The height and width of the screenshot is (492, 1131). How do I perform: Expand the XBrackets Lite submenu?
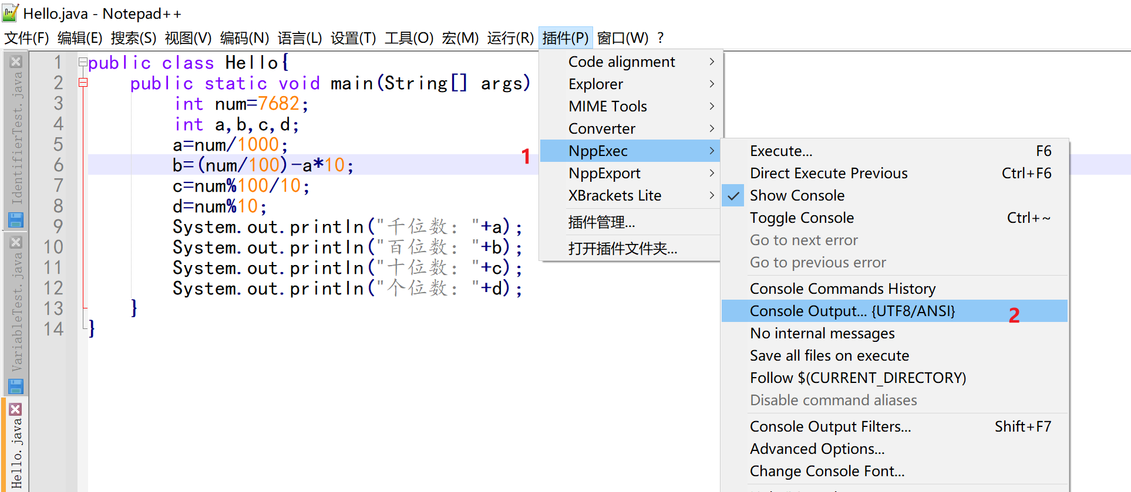(630, 195)
